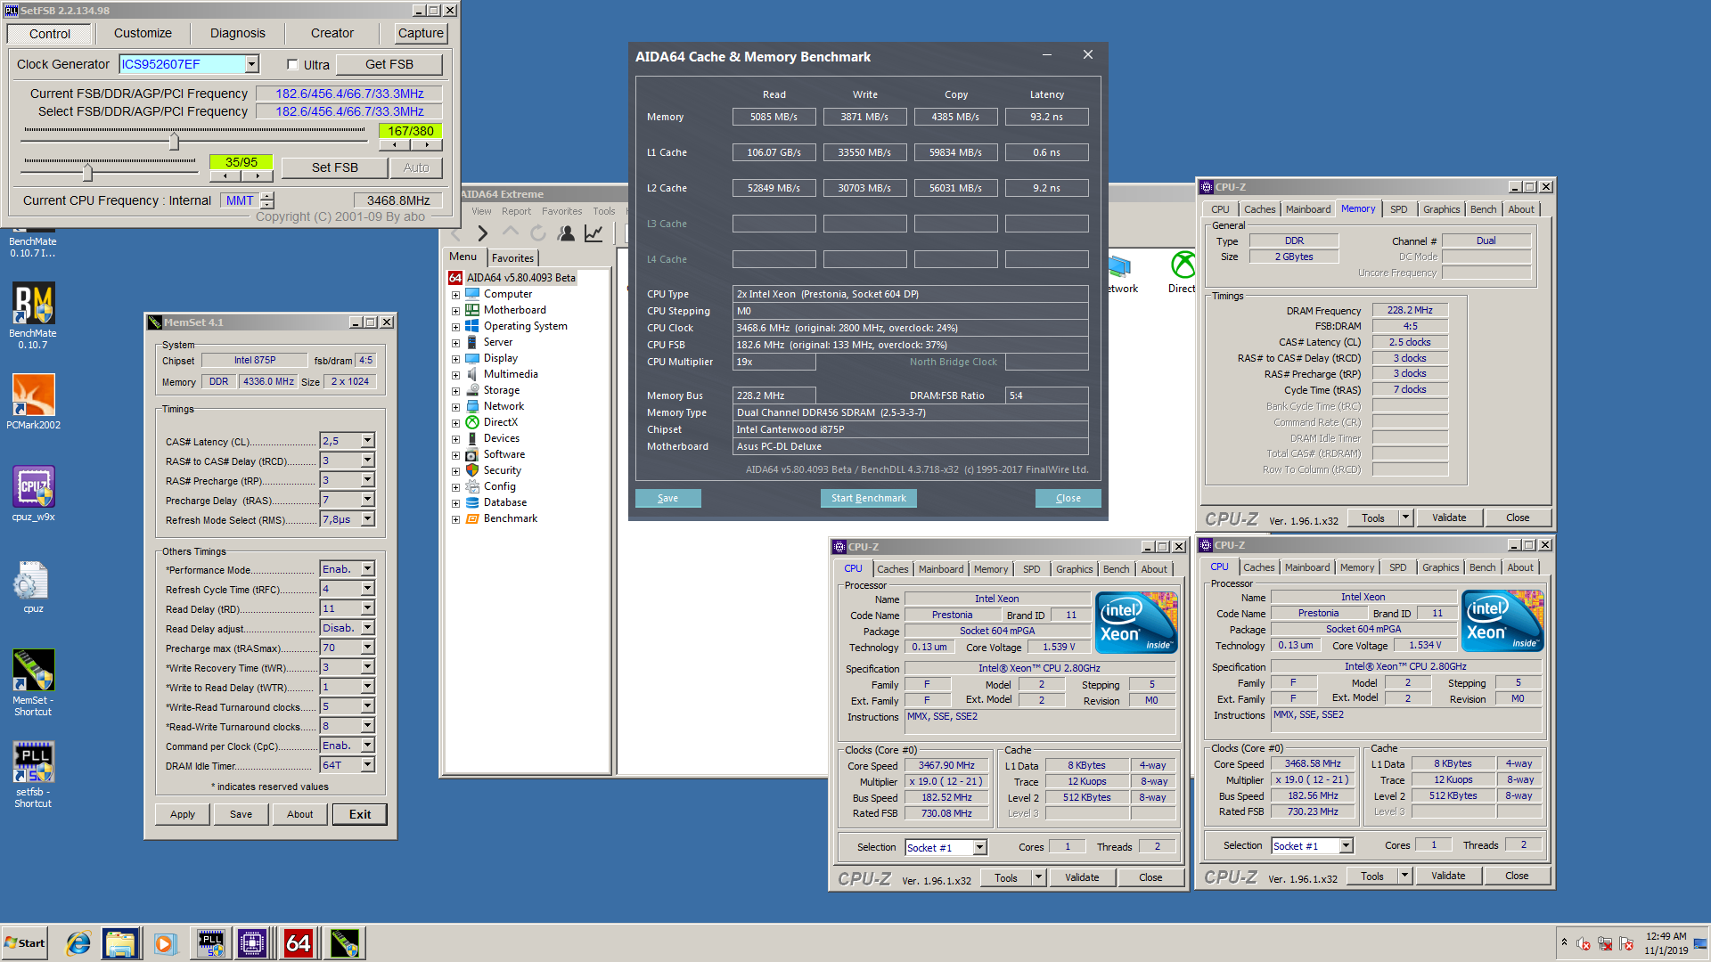Viewport: 1711px width, 962px height.
Task: Click the lower 35/95 slider thumb
Action: pos(87,172)
